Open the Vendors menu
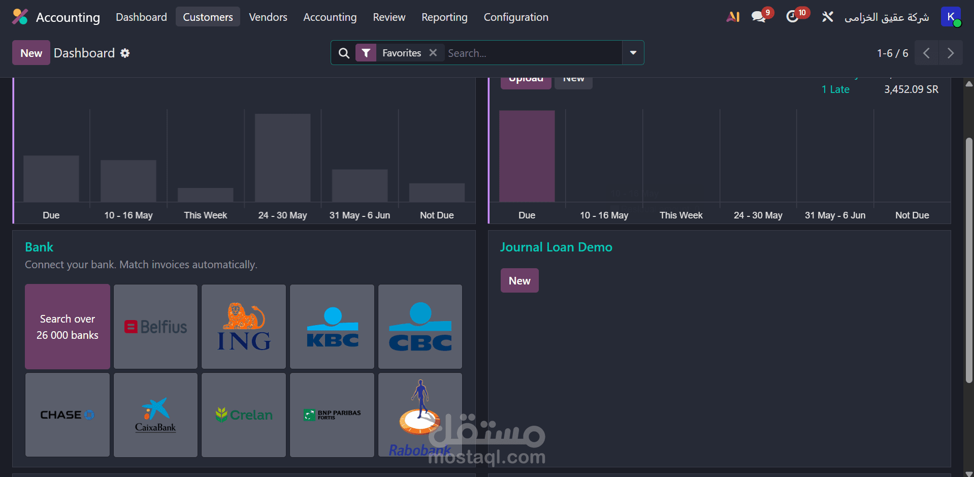Viewport: 974px width, 477px height. 268,17
